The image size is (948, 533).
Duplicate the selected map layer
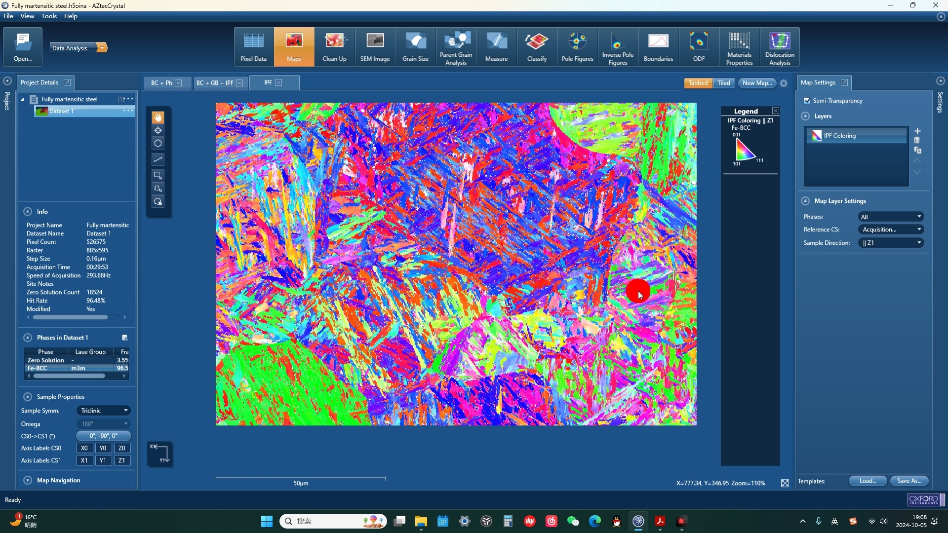917,151
